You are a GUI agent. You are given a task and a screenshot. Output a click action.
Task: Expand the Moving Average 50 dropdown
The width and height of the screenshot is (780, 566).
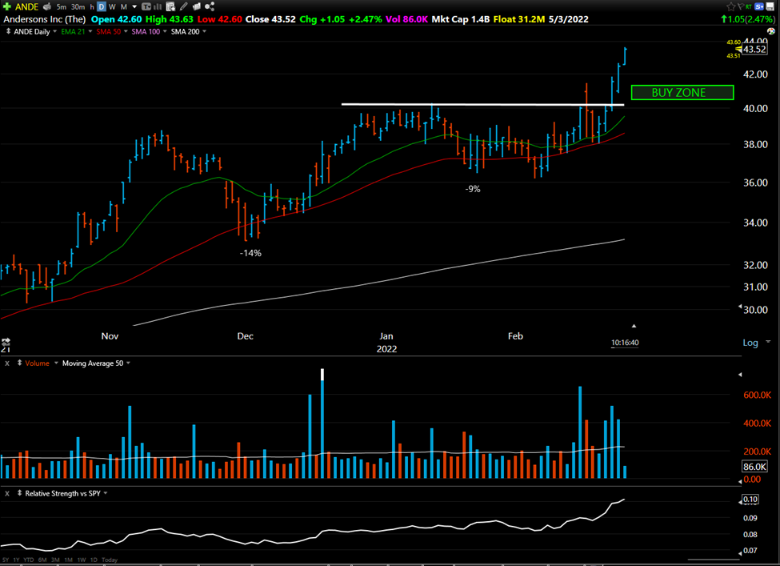click(x=128, y=363)
